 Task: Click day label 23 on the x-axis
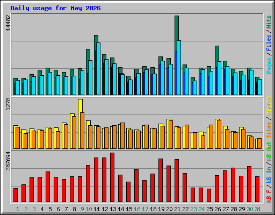pos(193,209)
